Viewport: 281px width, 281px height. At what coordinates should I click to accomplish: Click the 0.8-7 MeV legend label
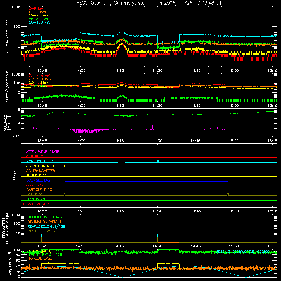38,83
